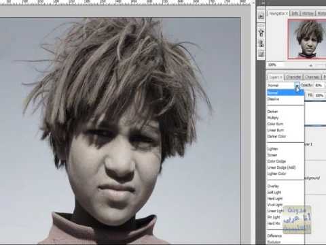Click Navigator zoom-out mountain icon
Screen dimensions: 326x245
311,65
